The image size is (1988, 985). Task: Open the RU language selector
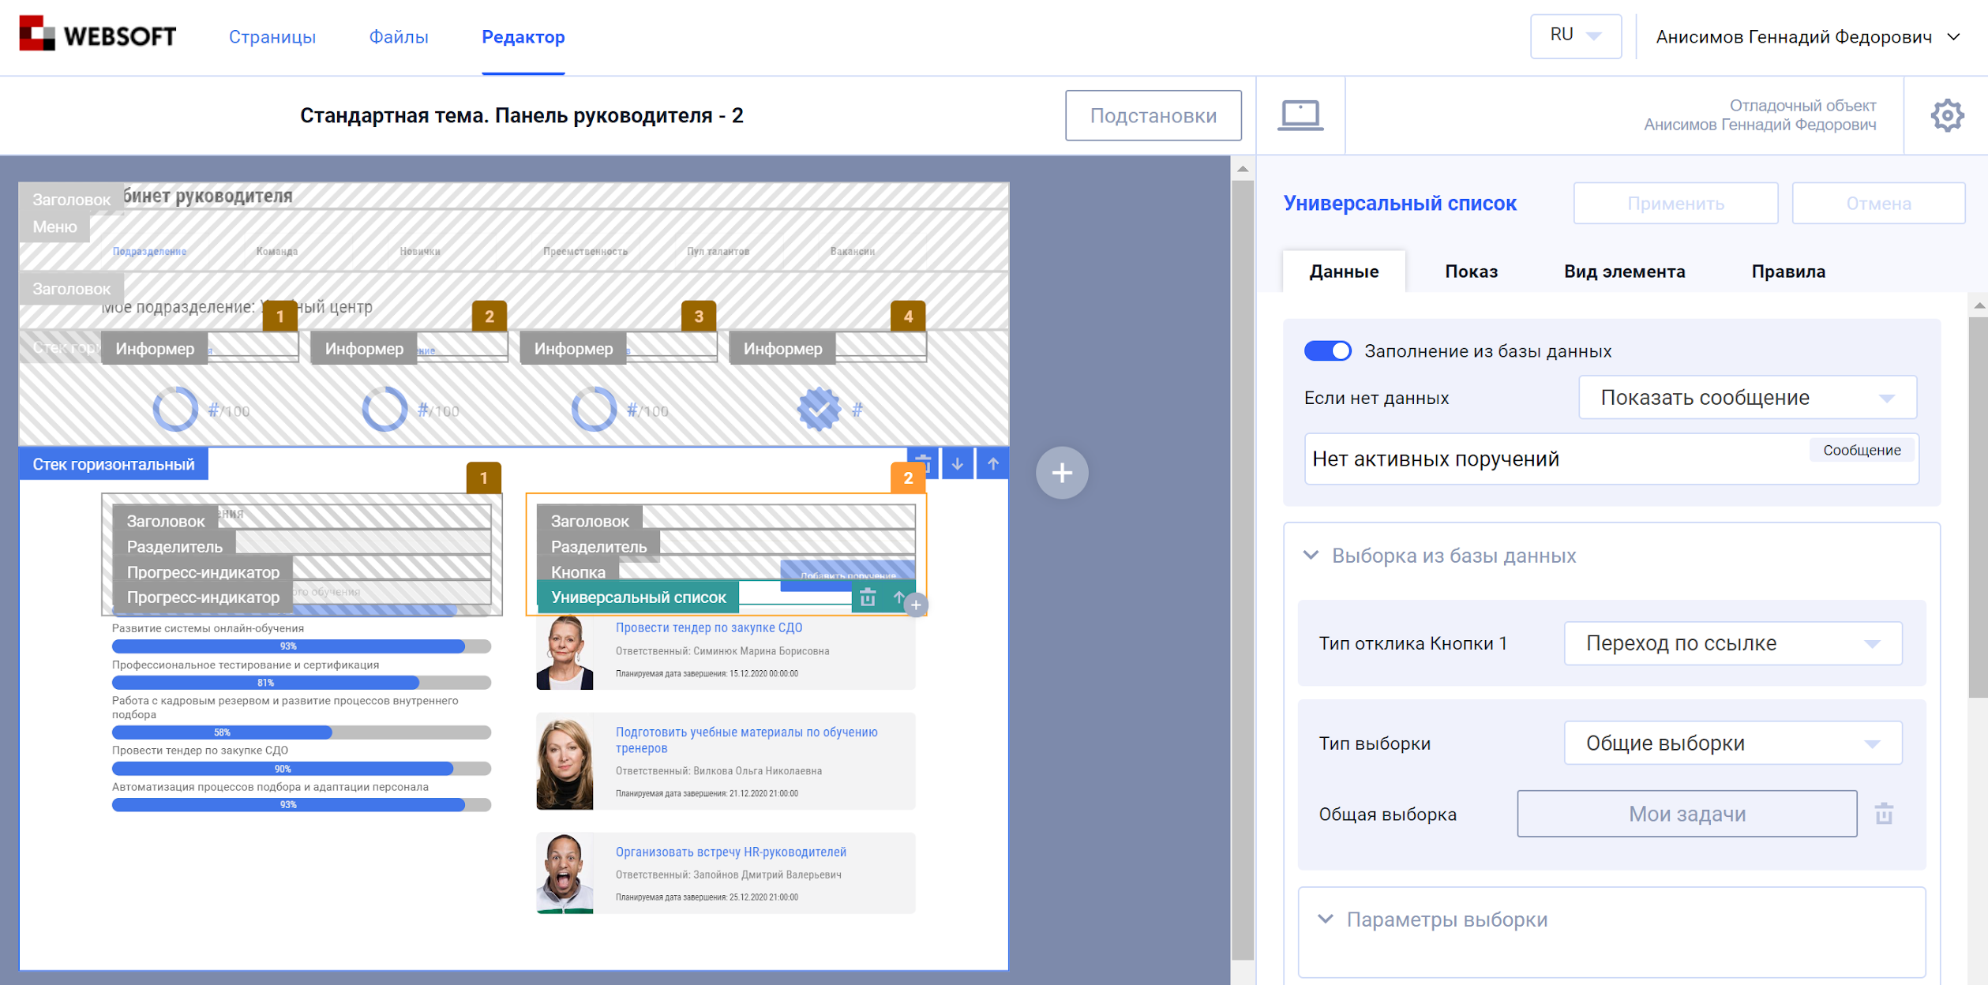pyautogui.click(x=1575, y=35)
